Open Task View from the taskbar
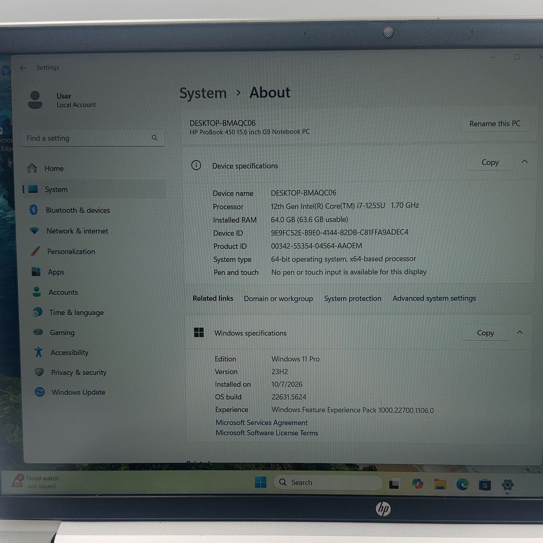The image size is (543, 543). [x=394, y=484]
